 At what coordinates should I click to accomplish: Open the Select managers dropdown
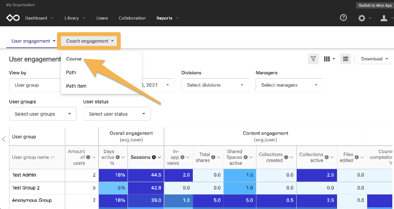click(x=289, y=85)
